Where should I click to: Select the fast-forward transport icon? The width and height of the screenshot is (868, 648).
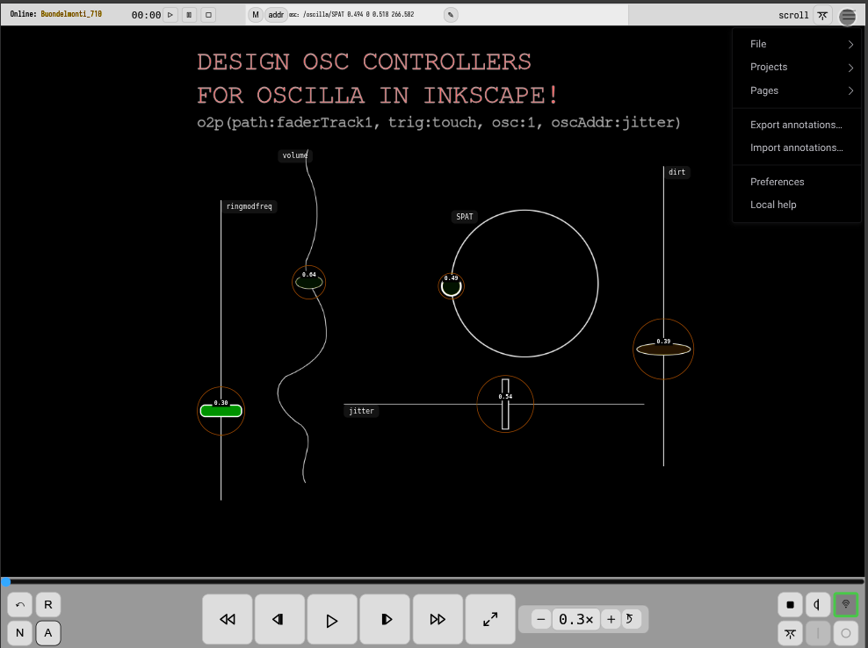click(438, 619)
